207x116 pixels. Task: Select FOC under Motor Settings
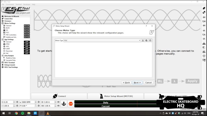tap(8, 32)
